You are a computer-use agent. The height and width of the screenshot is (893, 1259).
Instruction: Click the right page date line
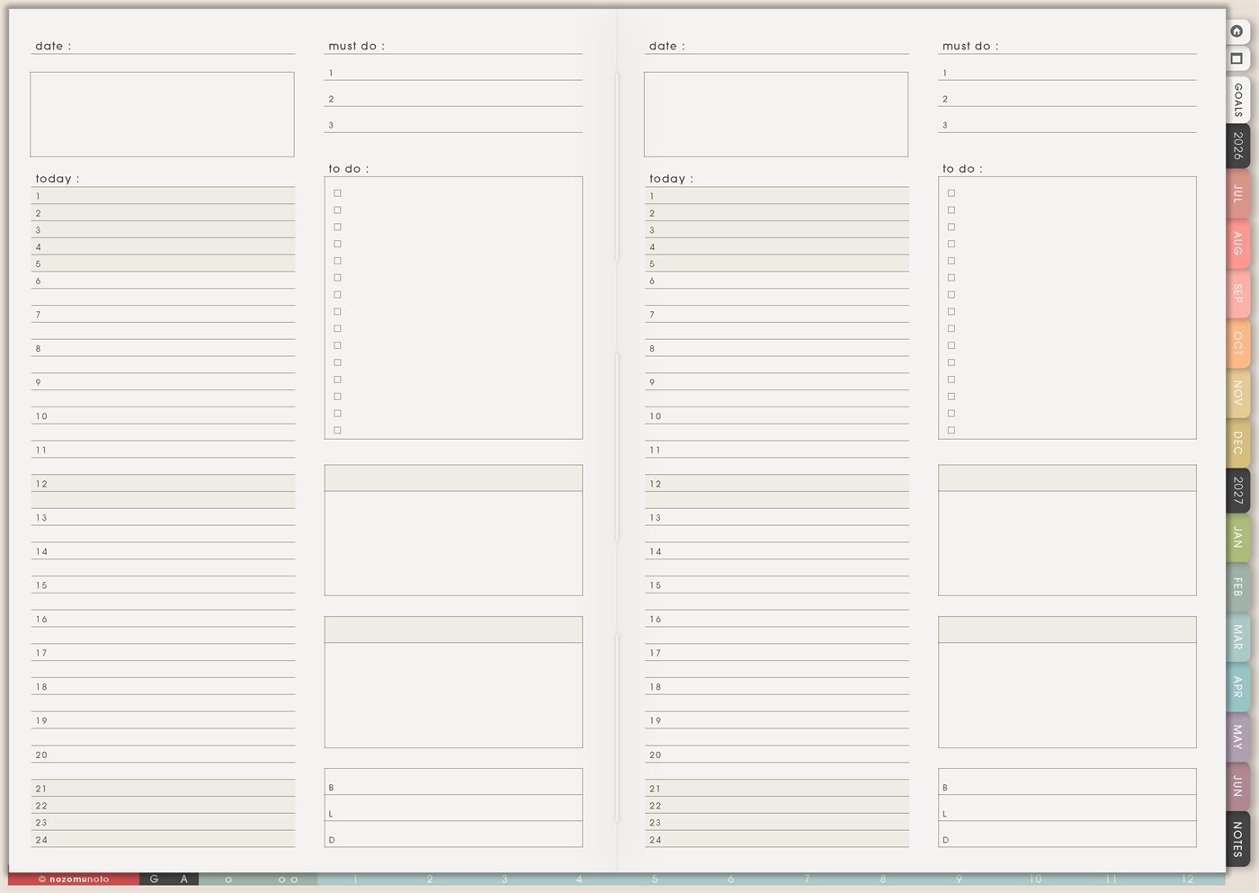click(777, 46)
